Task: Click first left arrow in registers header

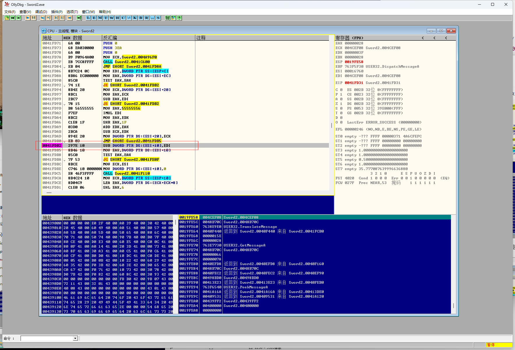Action: pyautogui.click(x=423, y=38)
